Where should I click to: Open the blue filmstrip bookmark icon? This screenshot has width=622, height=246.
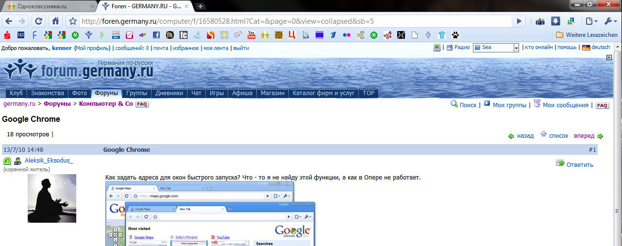(x=319, y=35)
